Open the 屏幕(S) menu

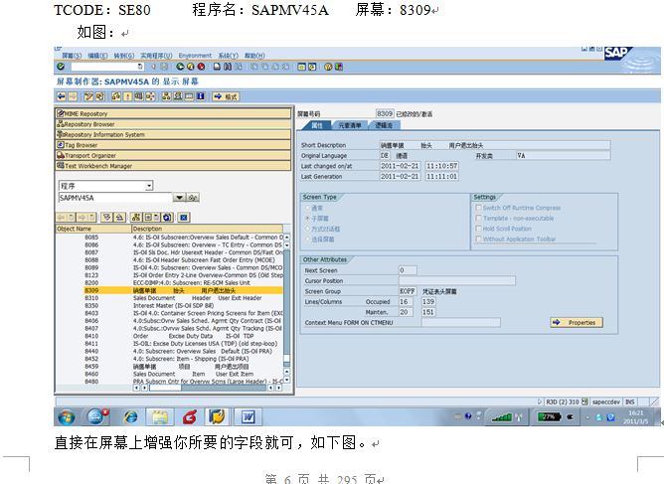coord(72,56)
